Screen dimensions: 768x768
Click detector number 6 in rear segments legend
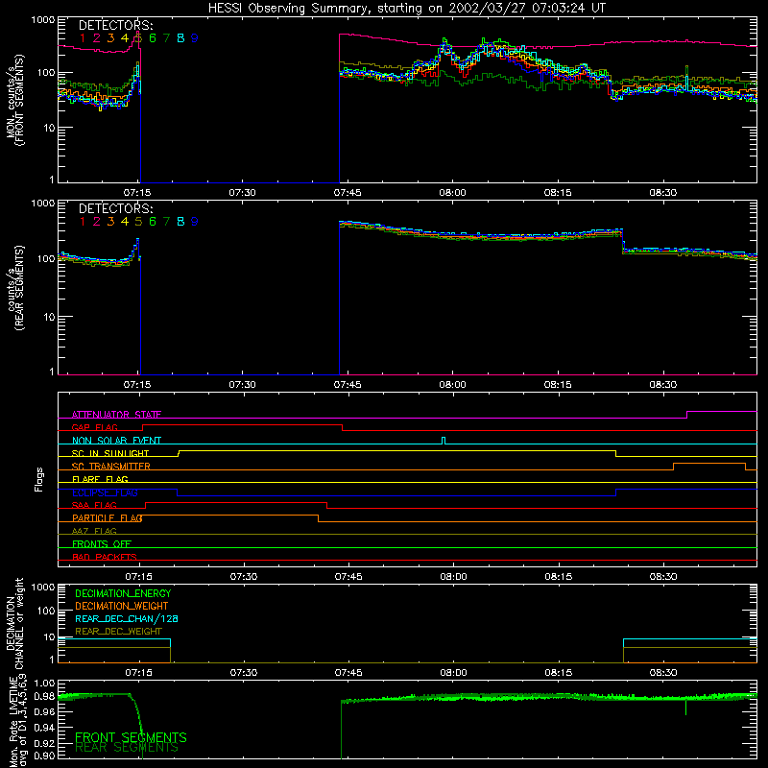click(x=153, y=222)
